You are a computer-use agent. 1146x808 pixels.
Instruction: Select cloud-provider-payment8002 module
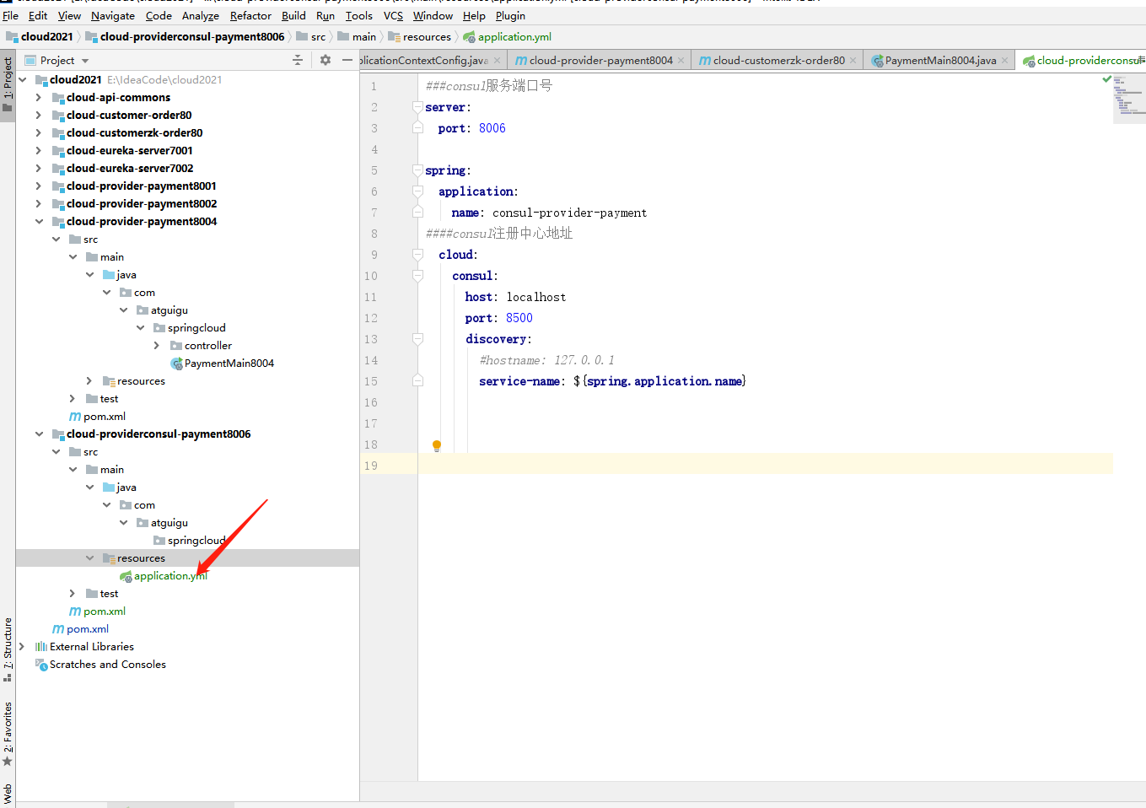tap(142, 203)
